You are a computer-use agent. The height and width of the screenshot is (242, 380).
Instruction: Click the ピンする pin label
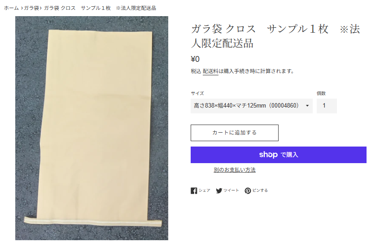[260, 190]
